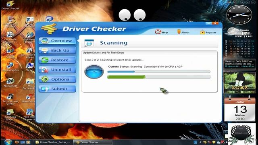Click the sidebar add gadget plus button
Image resolution: width=258 pixels, height=145 pixels.
point(242,2)
